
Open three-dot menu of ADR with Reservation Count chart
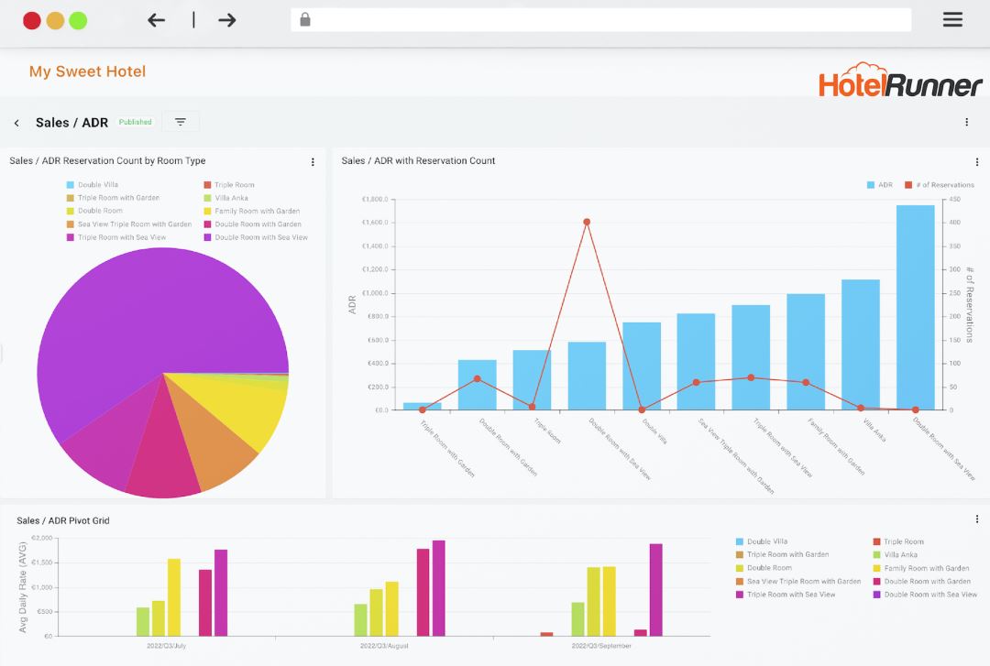pos(977,162)
